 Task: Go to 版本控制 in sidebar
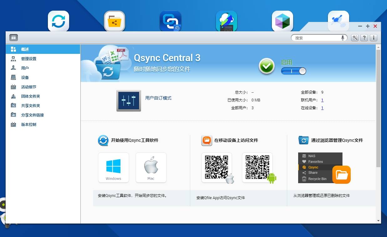coord(29,125)
